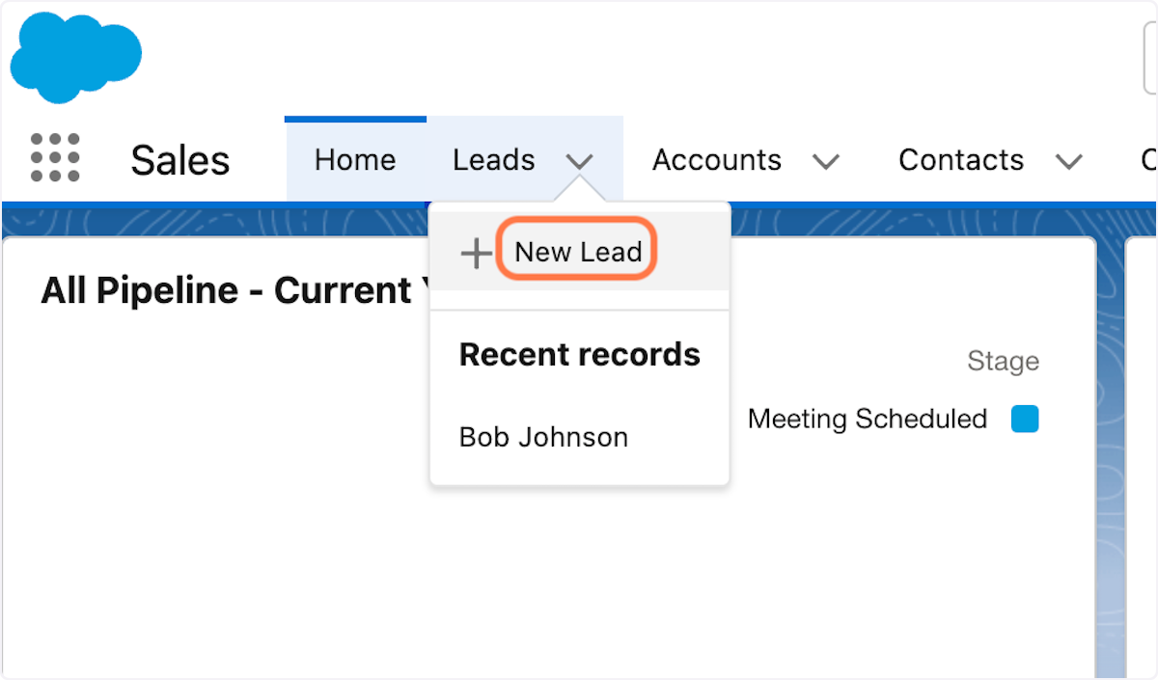Image resolution: width=1158 pixels, height=680 pixels.
Task: Open the Leads tab
Action: [494, 159]
